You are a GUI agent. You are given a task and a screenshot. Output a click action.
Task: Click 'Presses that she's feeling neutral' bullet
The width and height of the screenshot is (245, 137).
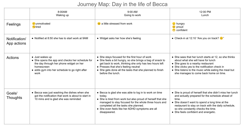(120, 67)
